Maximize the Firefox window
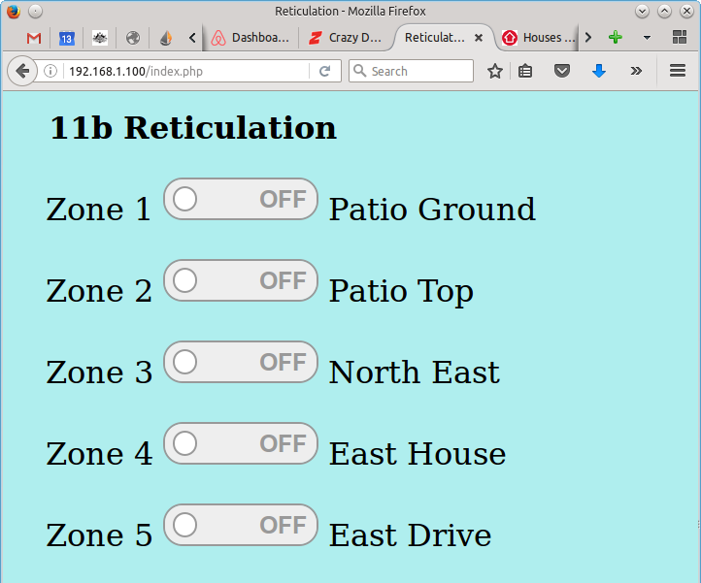Image resolution: width=701 pixels, height=583 pixels. pos(664,12)
